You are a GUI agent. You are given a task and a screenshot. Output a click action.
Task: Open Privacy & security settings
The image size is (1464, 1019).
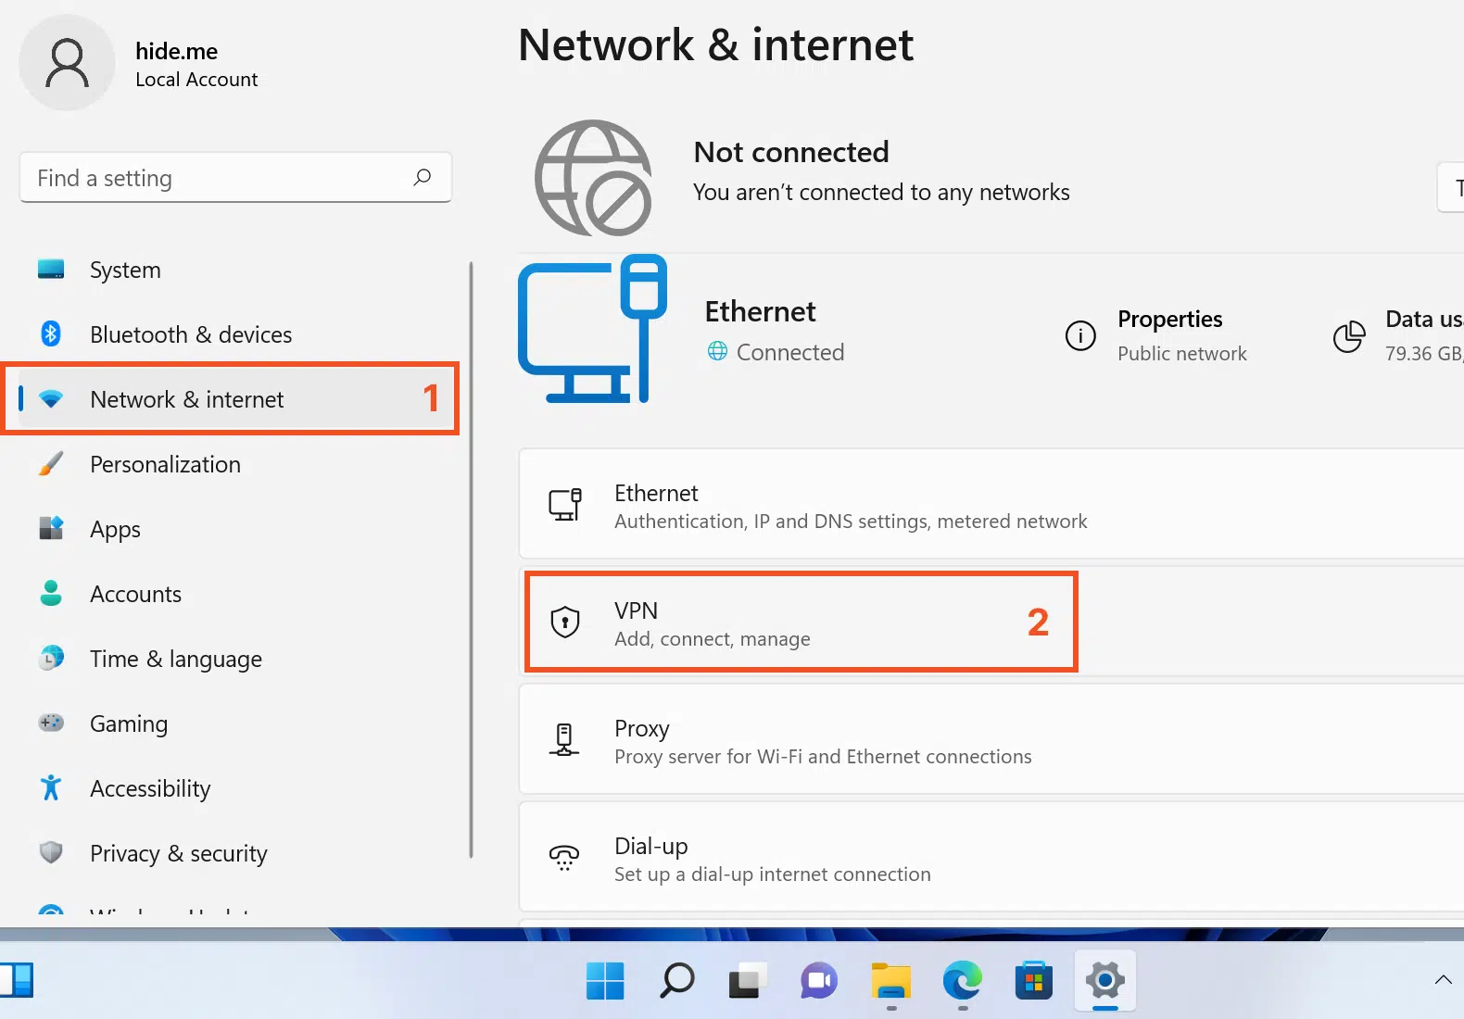235,853
